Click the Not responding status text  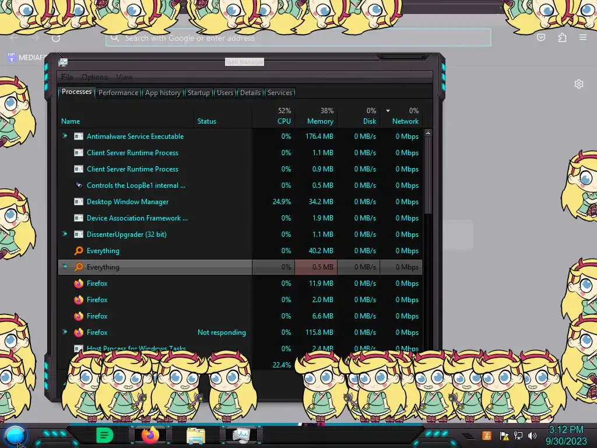click(222, 332)
